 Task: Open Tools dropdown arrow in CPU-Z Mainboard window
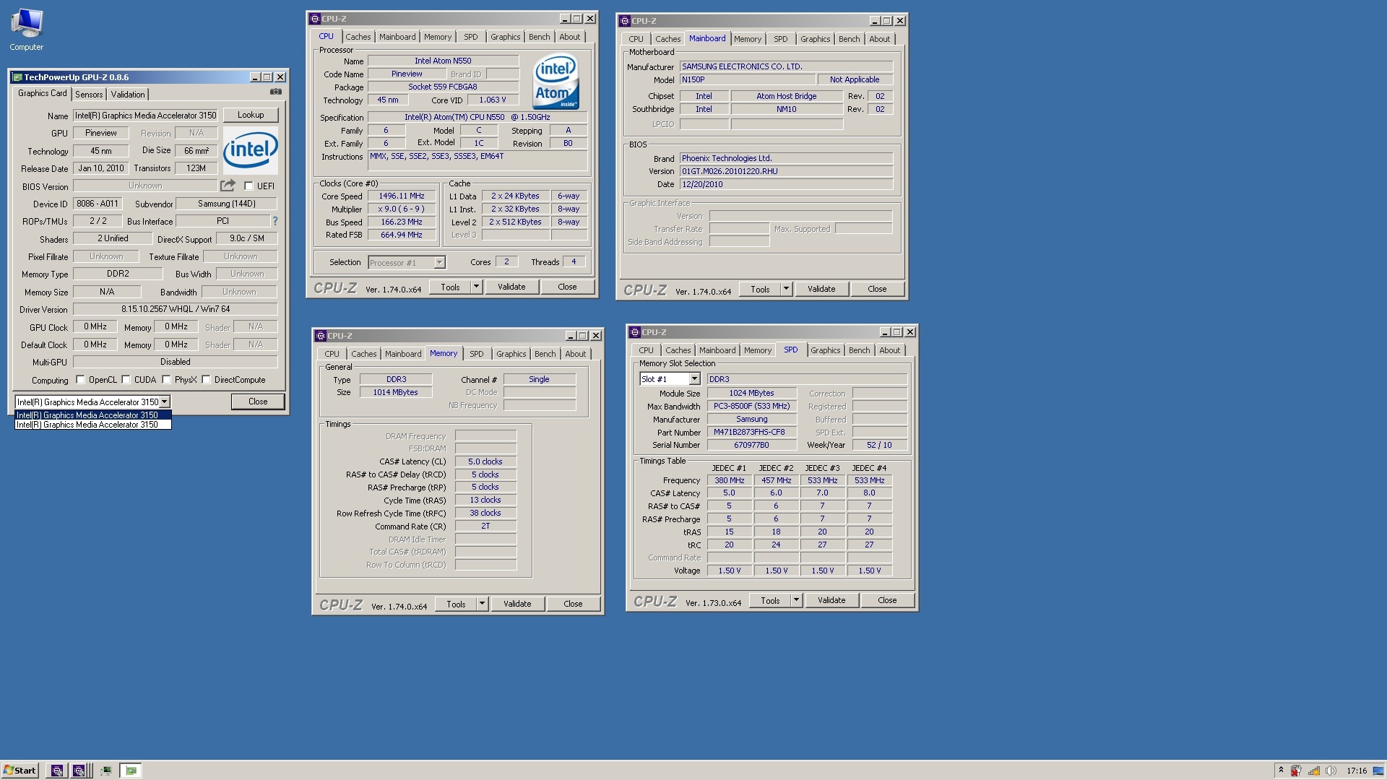click(786, 290)
